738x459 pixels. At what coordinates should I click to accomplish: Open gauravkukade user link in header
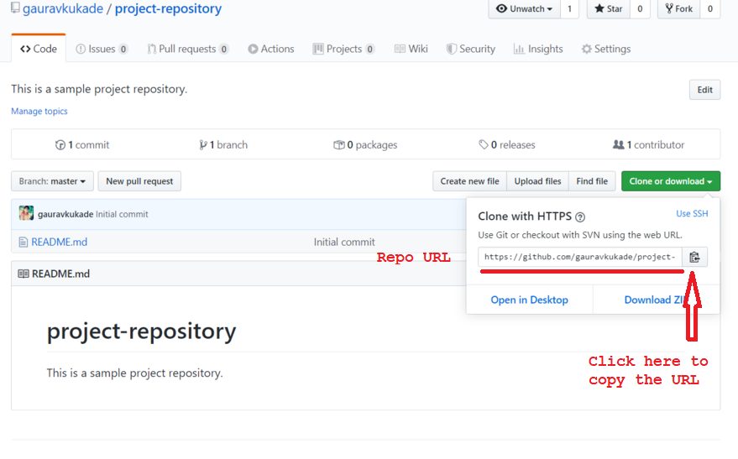tap(63, 8)
